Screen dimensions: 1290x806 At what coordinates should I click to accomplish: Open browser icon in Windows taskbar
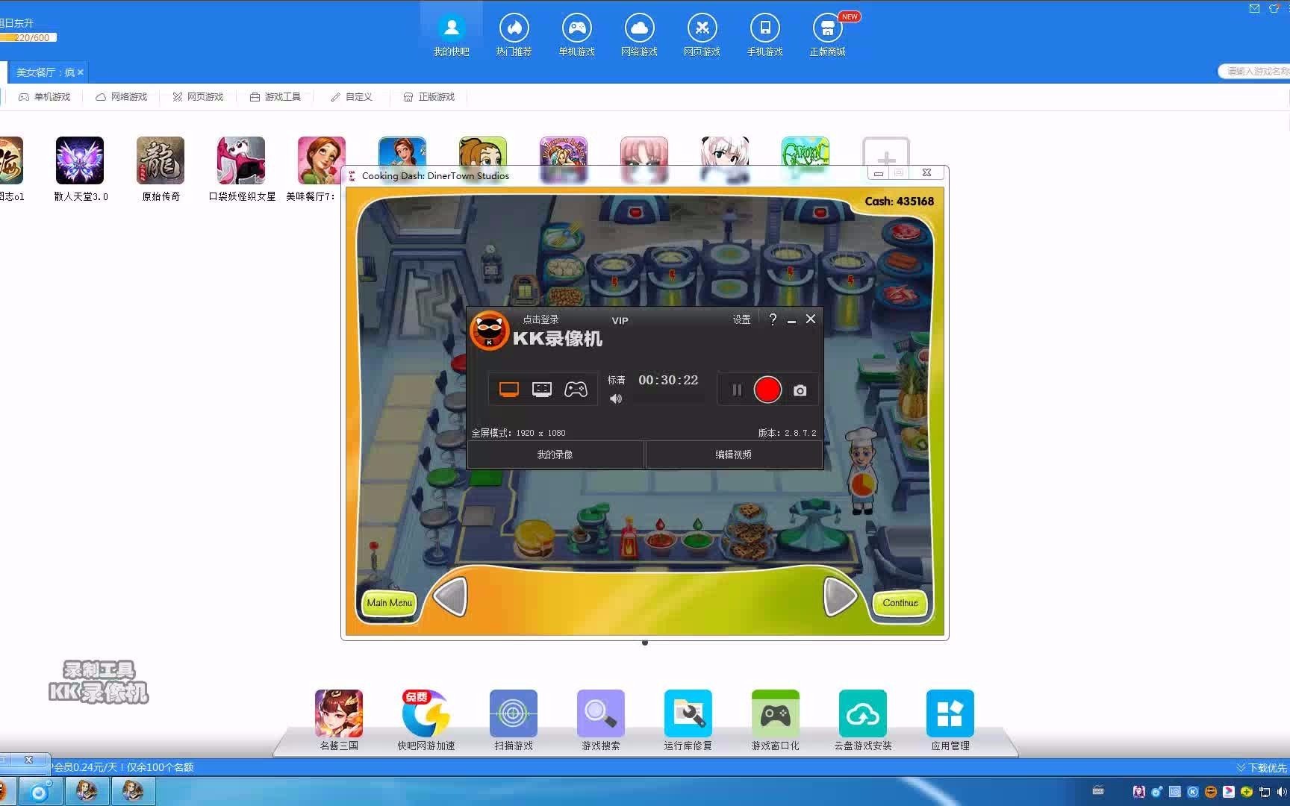40,791
